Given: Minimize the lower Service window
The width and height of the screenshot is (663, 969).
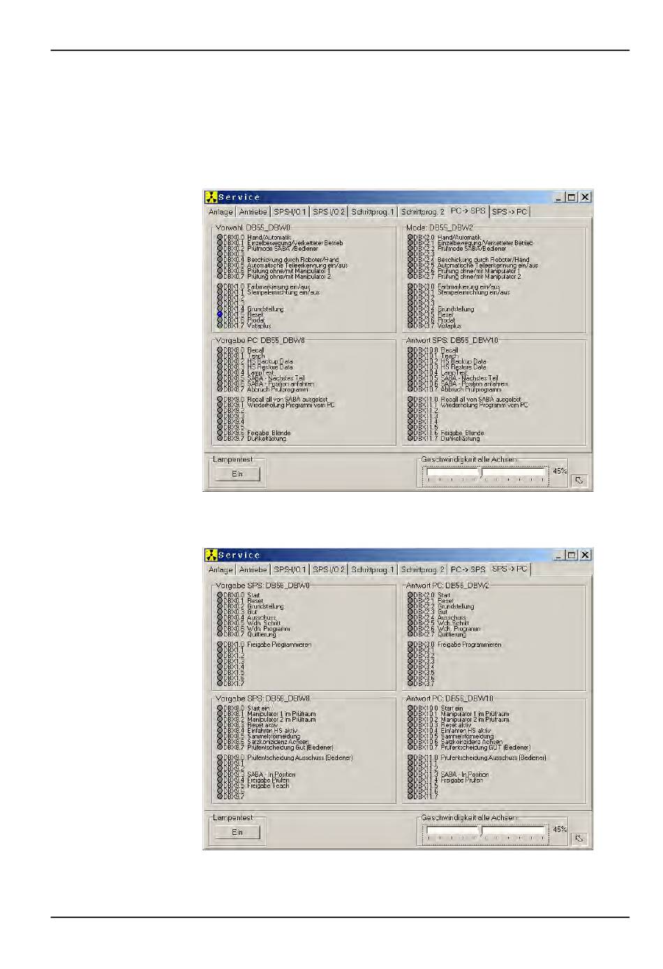Looking at the screenshot, I should pos(560,555).
